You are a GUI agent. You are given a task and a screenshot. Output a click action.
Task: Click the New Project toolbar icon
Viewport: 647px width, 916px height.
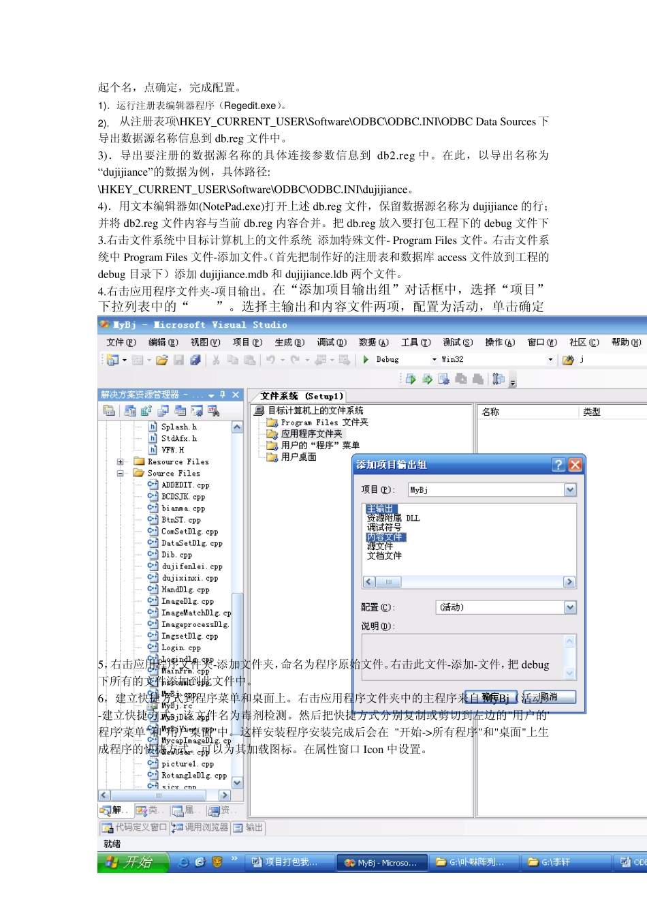pyautogui.click(x=113, y=360)
